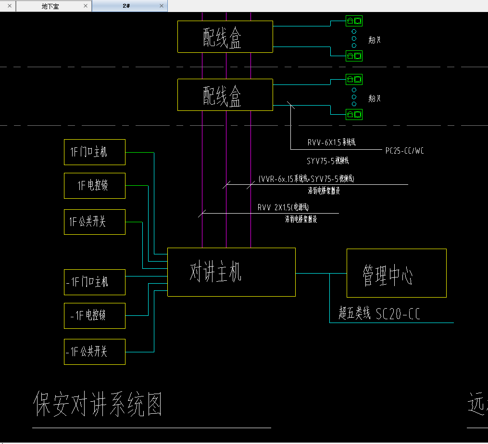Pick the -1F门口主机 box
The image size is (488, 444).
(x=95, y=282)
